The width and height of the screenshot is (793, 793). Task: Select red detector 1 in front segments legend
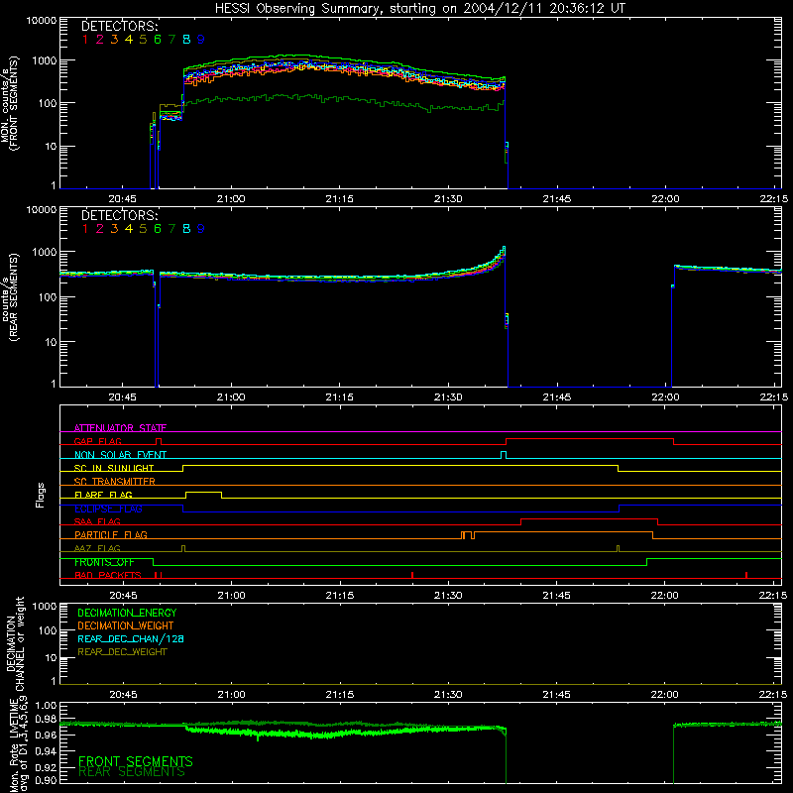click(85, 39)
